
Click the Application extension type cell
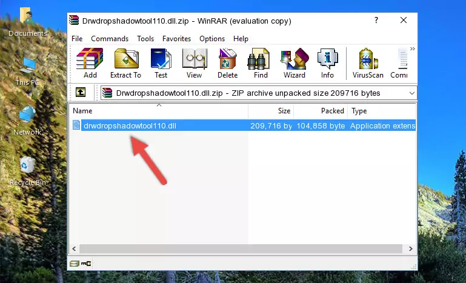[x=382, y=126]
